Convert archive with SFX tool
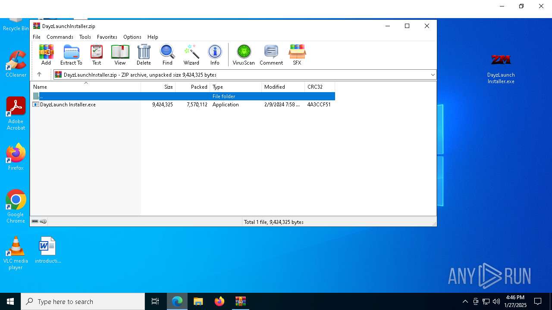Viewport: 552px width, 310px height. pos(297,55)
